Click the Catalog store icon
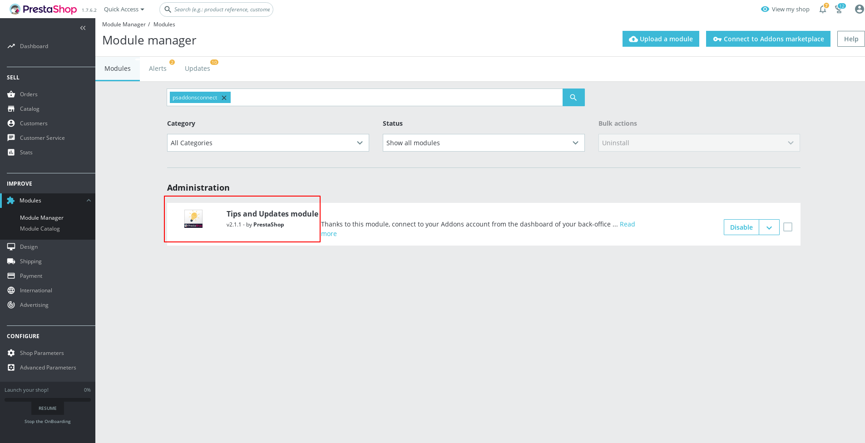This screenshot has height=443, width=865. coord(11,109)
